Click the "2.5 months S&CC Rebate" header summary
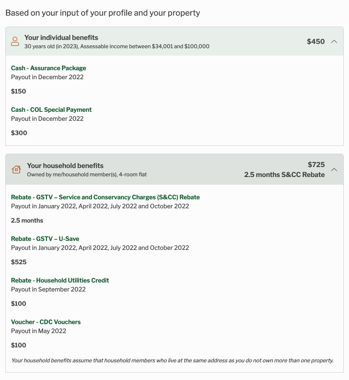Image resolution: width=349 pixels, height=380 pixels. pyautogui.click(x=284, y=175)
